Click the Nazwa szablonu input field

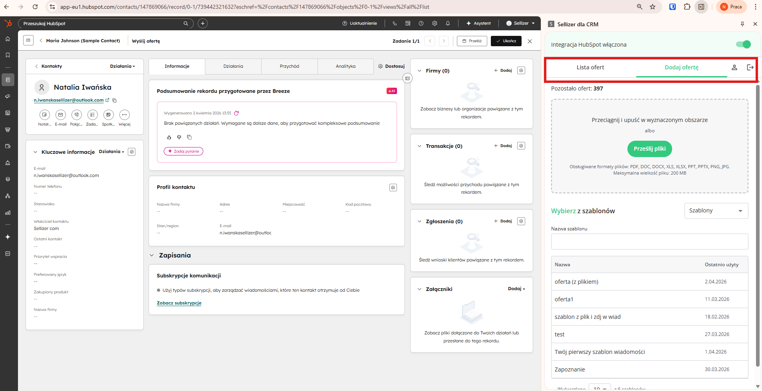[649, 242]
